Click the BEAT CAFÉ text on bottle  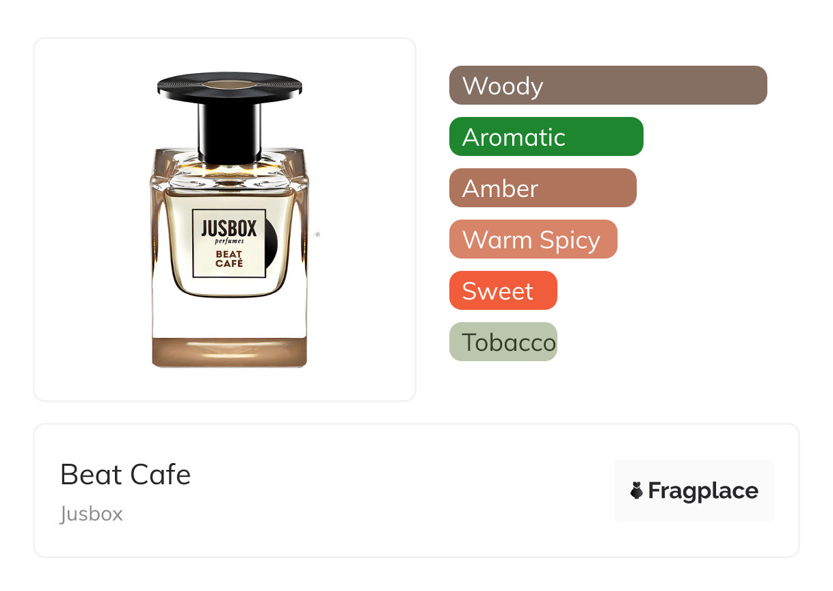(x=229, y=259)
